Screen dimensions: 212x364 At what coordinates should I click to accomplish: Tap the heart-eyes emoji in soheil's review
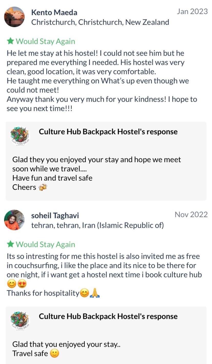coord(22,284)
